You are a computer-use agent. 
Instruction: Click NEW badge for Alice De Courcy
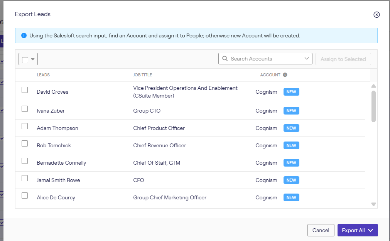291,197
